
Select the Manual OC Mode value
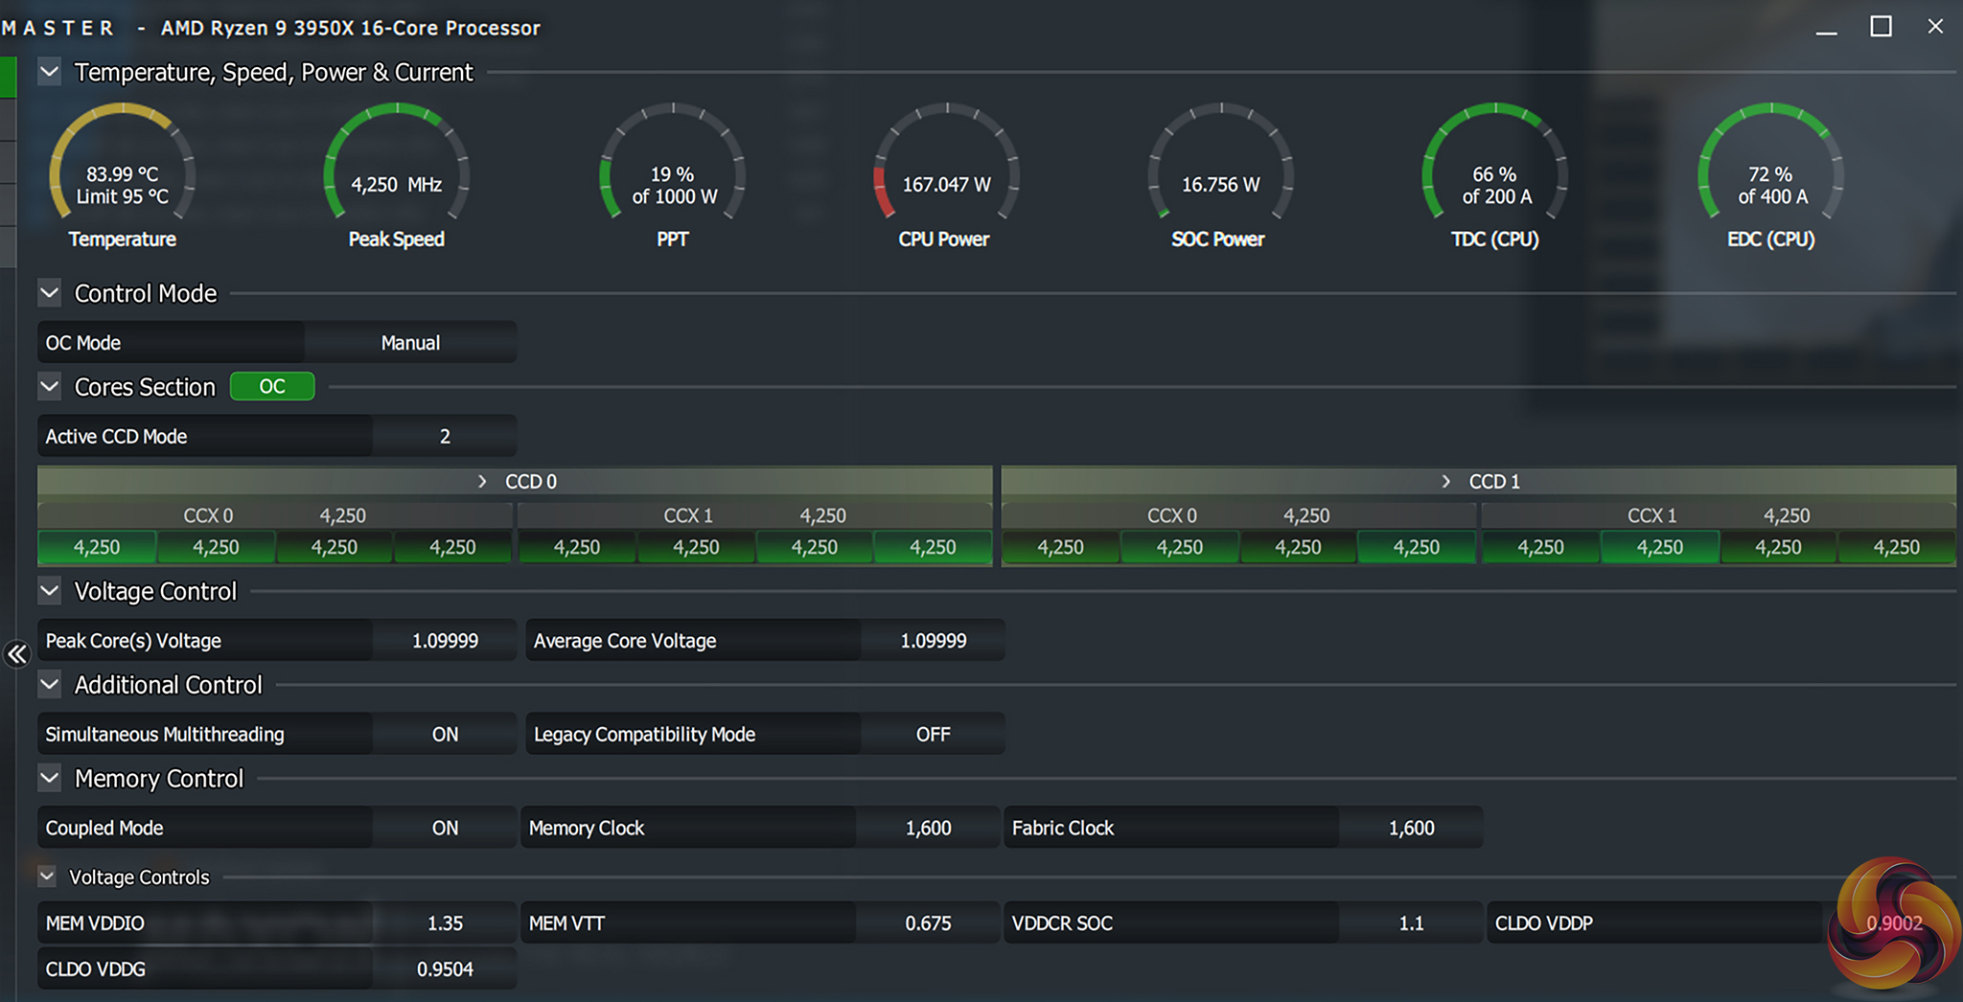pyautogui.click(x=410, y=343)
